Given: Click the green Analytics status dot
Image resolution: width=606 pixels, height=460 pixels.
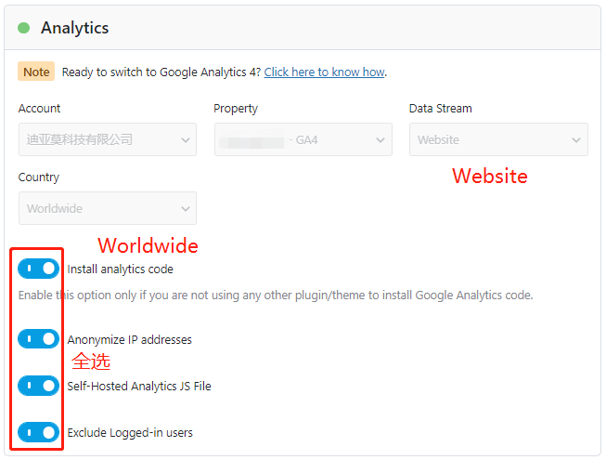Looking at the screenshot, I should (x=23, y=28).
